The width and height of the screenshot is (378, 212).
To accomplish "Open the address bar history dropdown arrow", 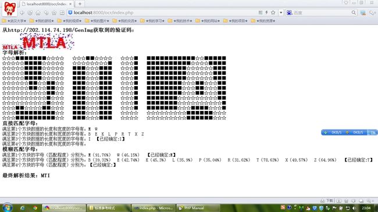I will point(281,13).
